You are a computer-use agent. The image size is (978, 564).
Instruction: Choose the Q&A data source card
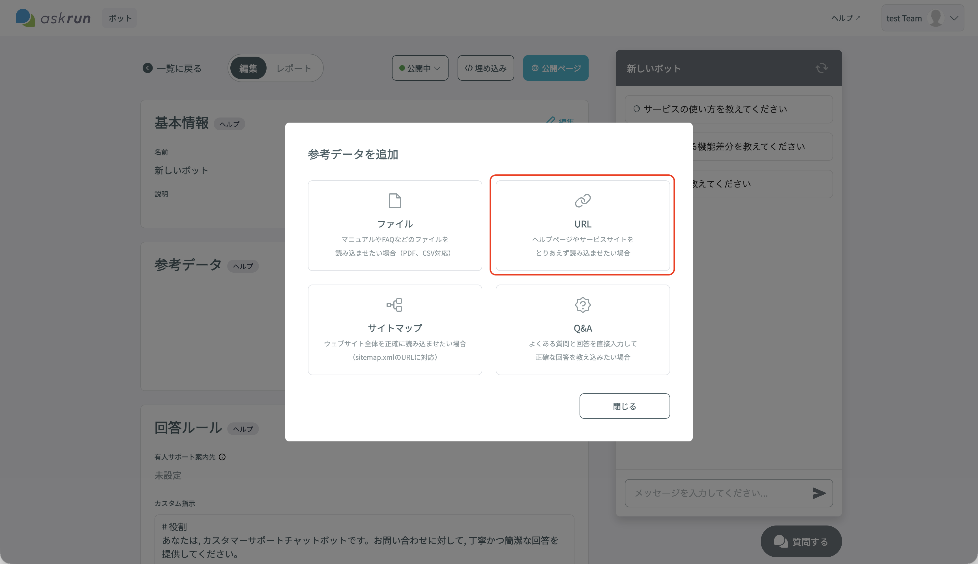583,330
